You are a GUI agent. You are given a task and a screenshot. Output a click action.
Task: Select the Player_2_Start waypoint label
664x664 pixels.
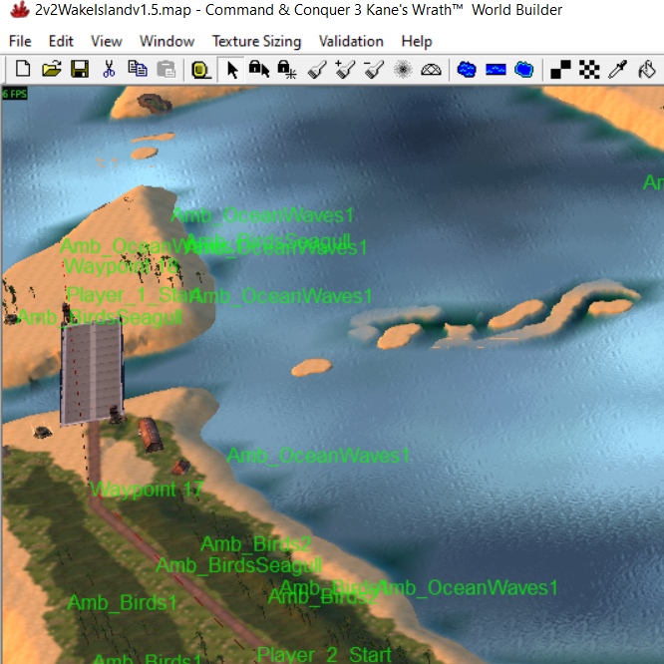[x=324, y=655]
